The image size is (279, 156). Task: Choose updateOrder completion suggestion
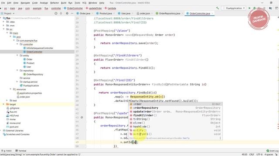[x=175, y=112]
